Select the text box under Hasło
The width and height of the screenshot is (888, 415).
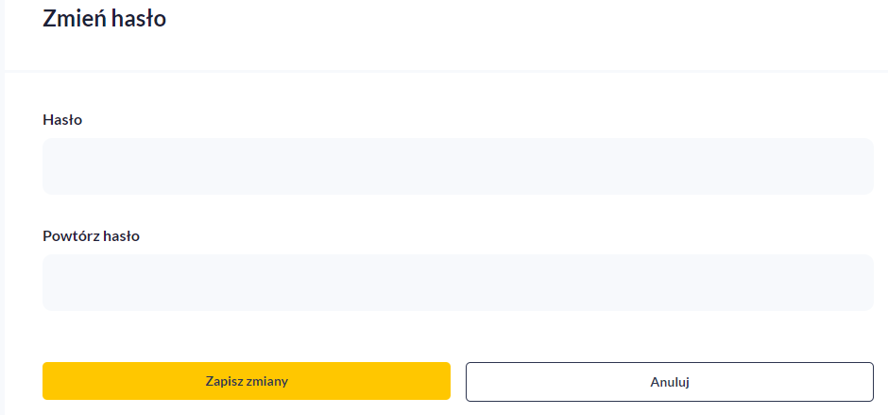457,166
